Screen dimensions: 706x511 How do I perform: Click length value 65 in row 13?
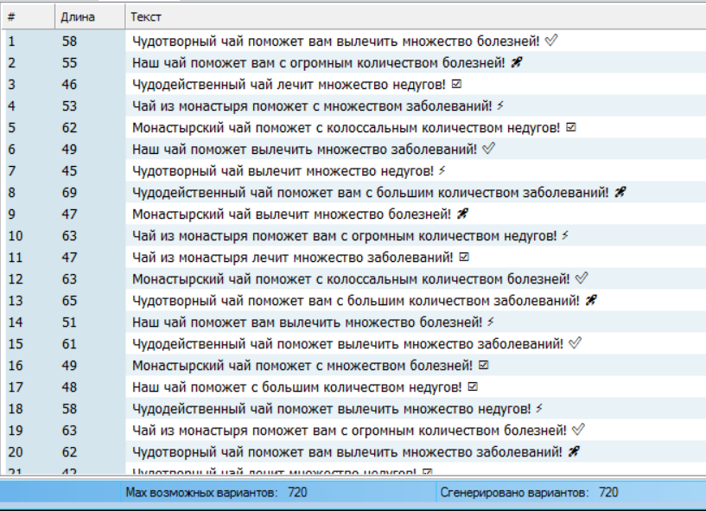[69, 301]
